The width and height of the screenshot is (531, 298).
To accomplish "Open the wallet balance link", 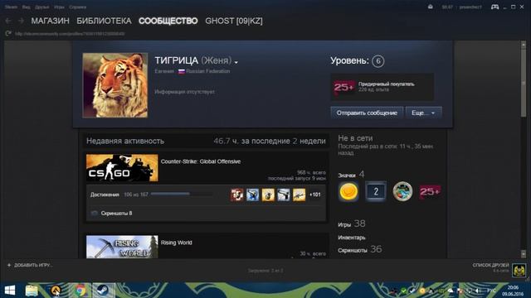I will click(x=447, y=7).
